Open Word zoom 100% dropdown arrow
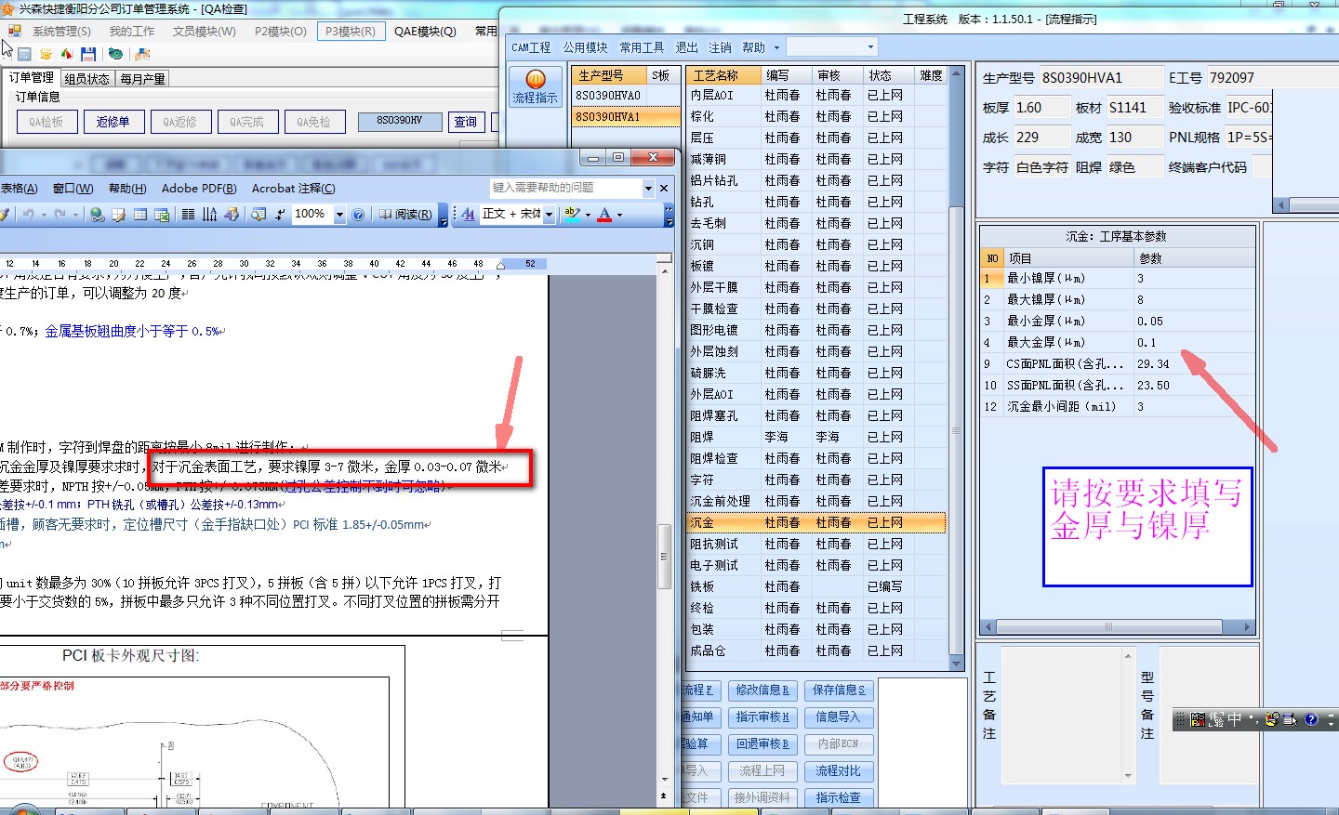1339x815 pixels. pos(339,215)
